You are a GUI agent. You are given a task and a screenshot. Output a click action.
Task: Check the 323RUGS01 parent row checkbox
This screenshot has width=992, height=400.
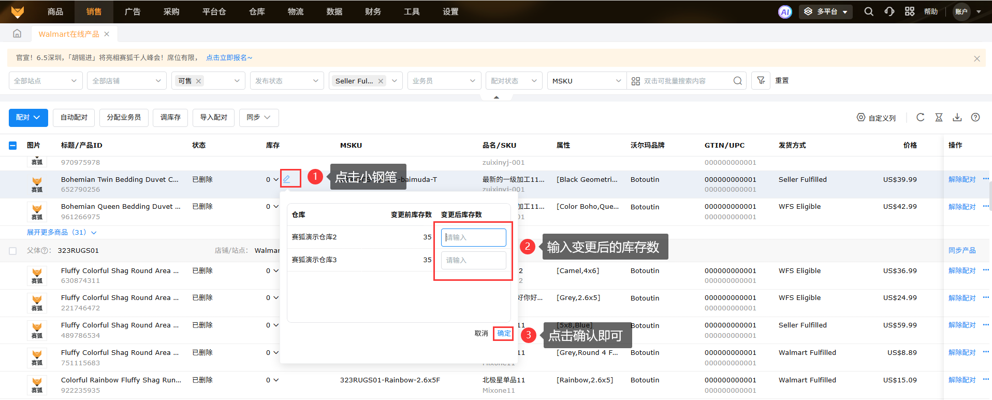13,251
